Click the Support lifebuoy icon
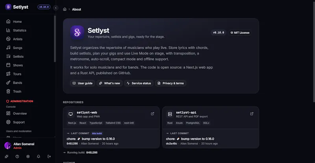The width and height of the screenshot is (315, 163). [x=8, y=122]
